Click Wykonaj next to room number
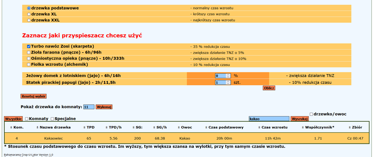Viewport: 378px width, 157px height. 104,107
